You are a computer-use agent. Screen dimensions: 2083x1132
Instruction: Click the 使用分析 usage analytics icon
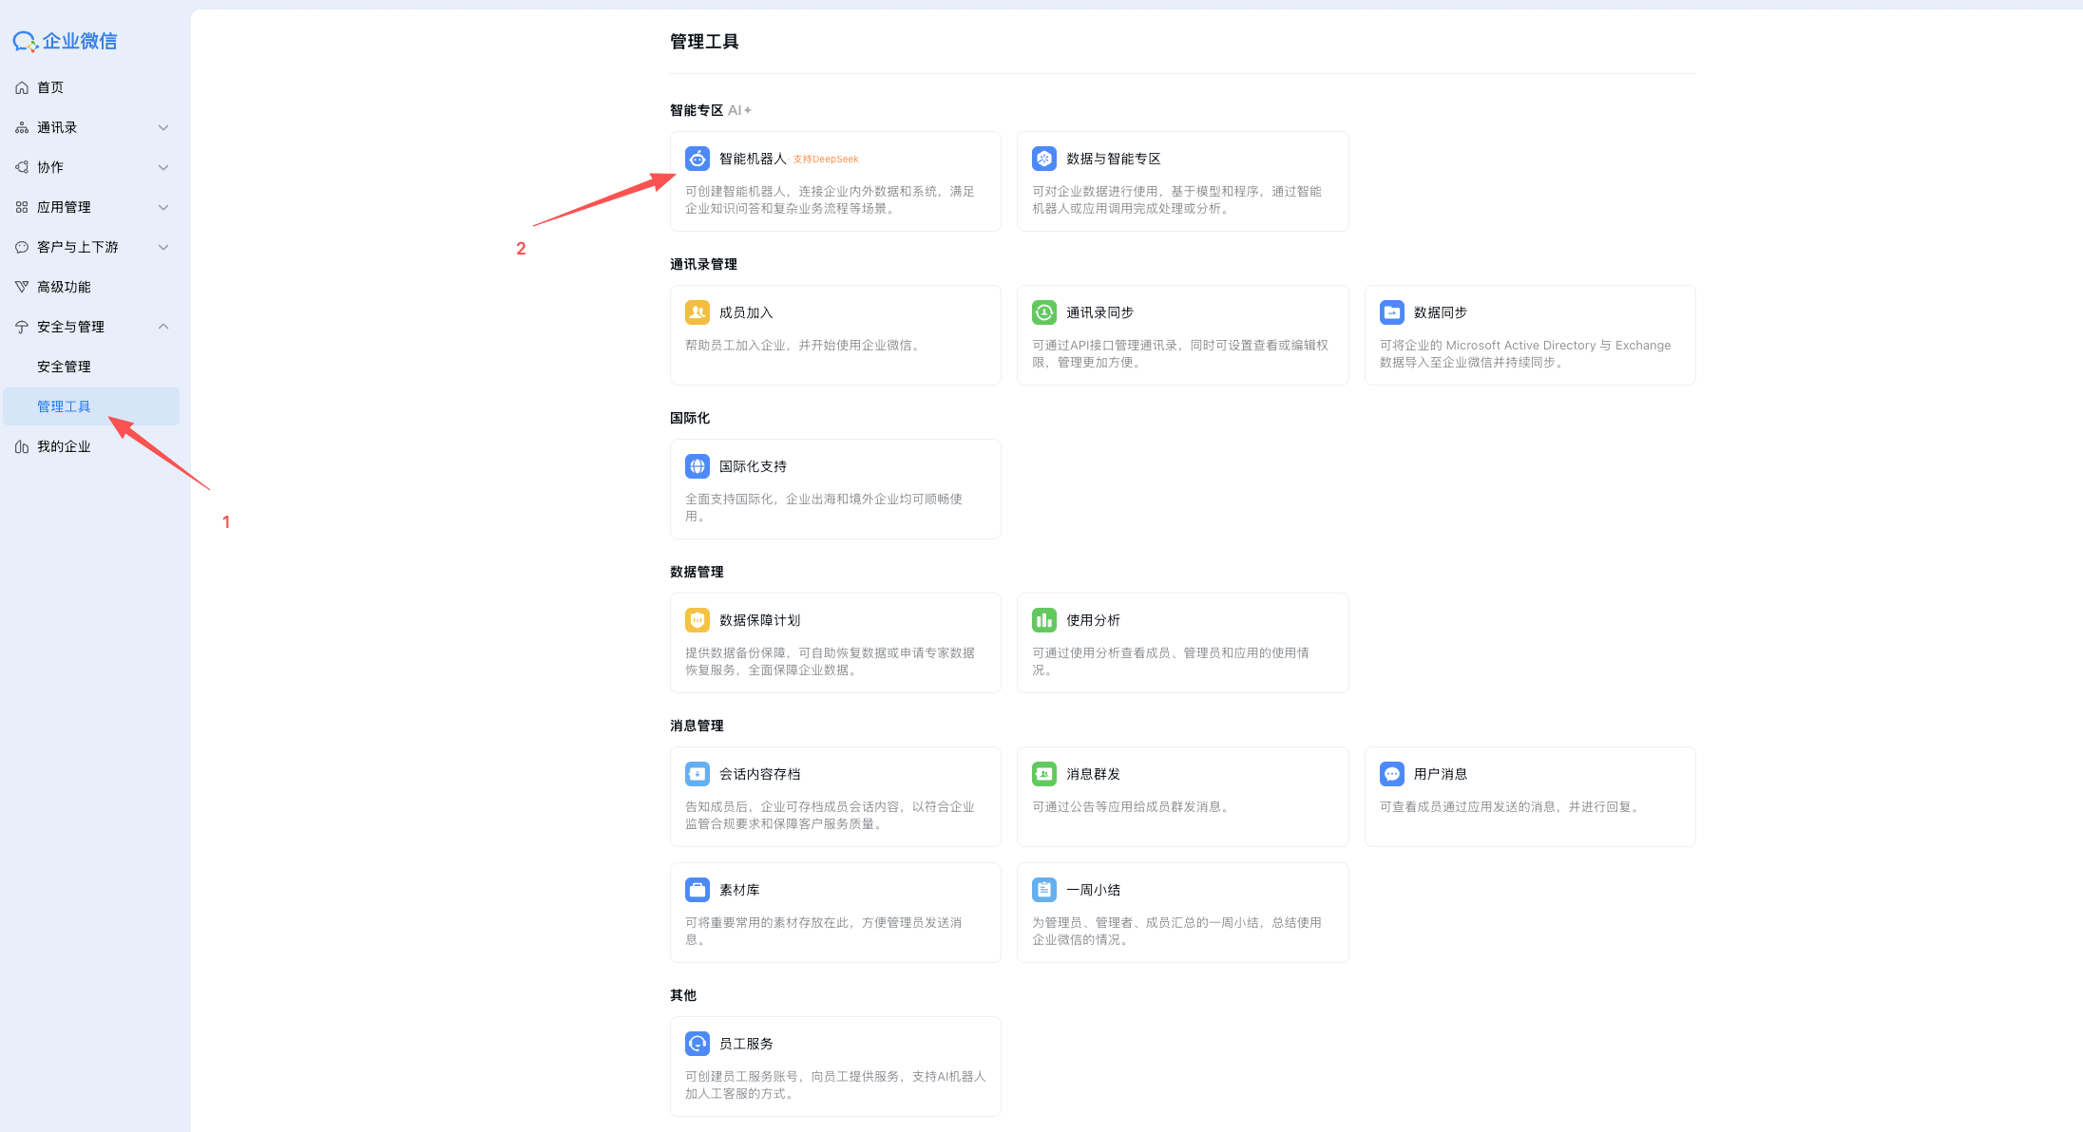click(x=1043, y=619)
